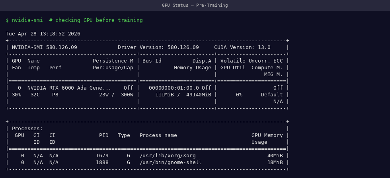Click the window title 'GPU Status — Pre-Training'
The image size is (390, 178).
pos(195,5)
